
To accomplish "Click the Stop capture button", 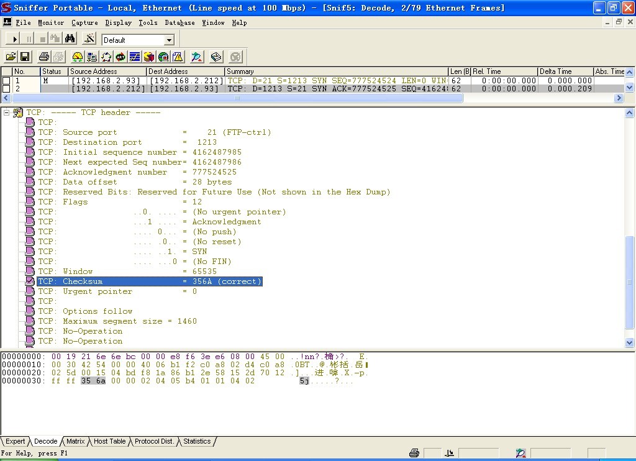I will tap(42, 39).
